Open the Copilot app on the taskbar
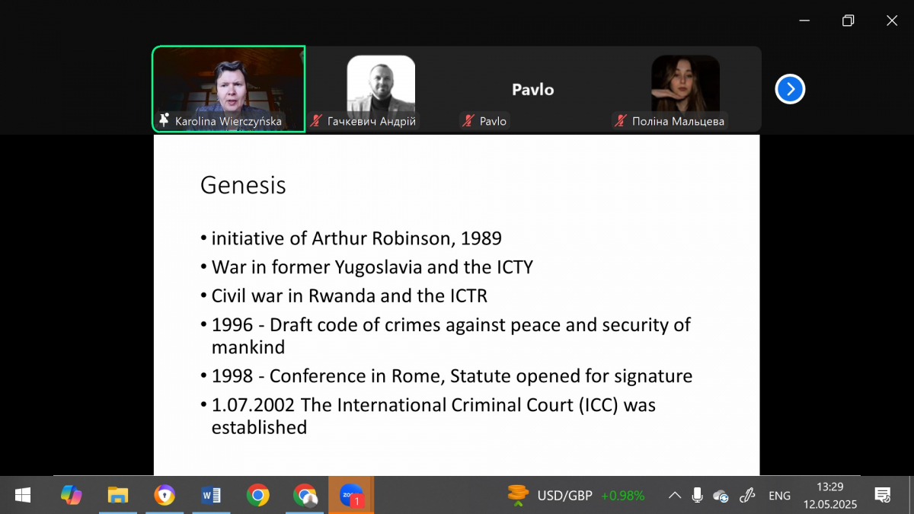 [72, 496]
